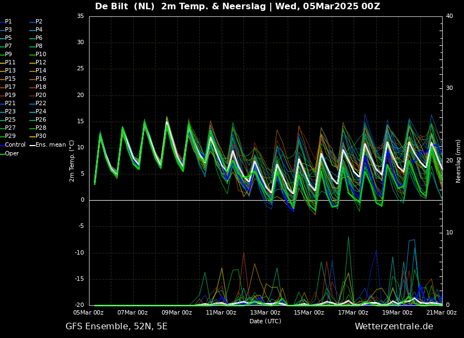
Task: Click the GFS Ensemble, 52N, 5E caption
Action: [116, 326]
